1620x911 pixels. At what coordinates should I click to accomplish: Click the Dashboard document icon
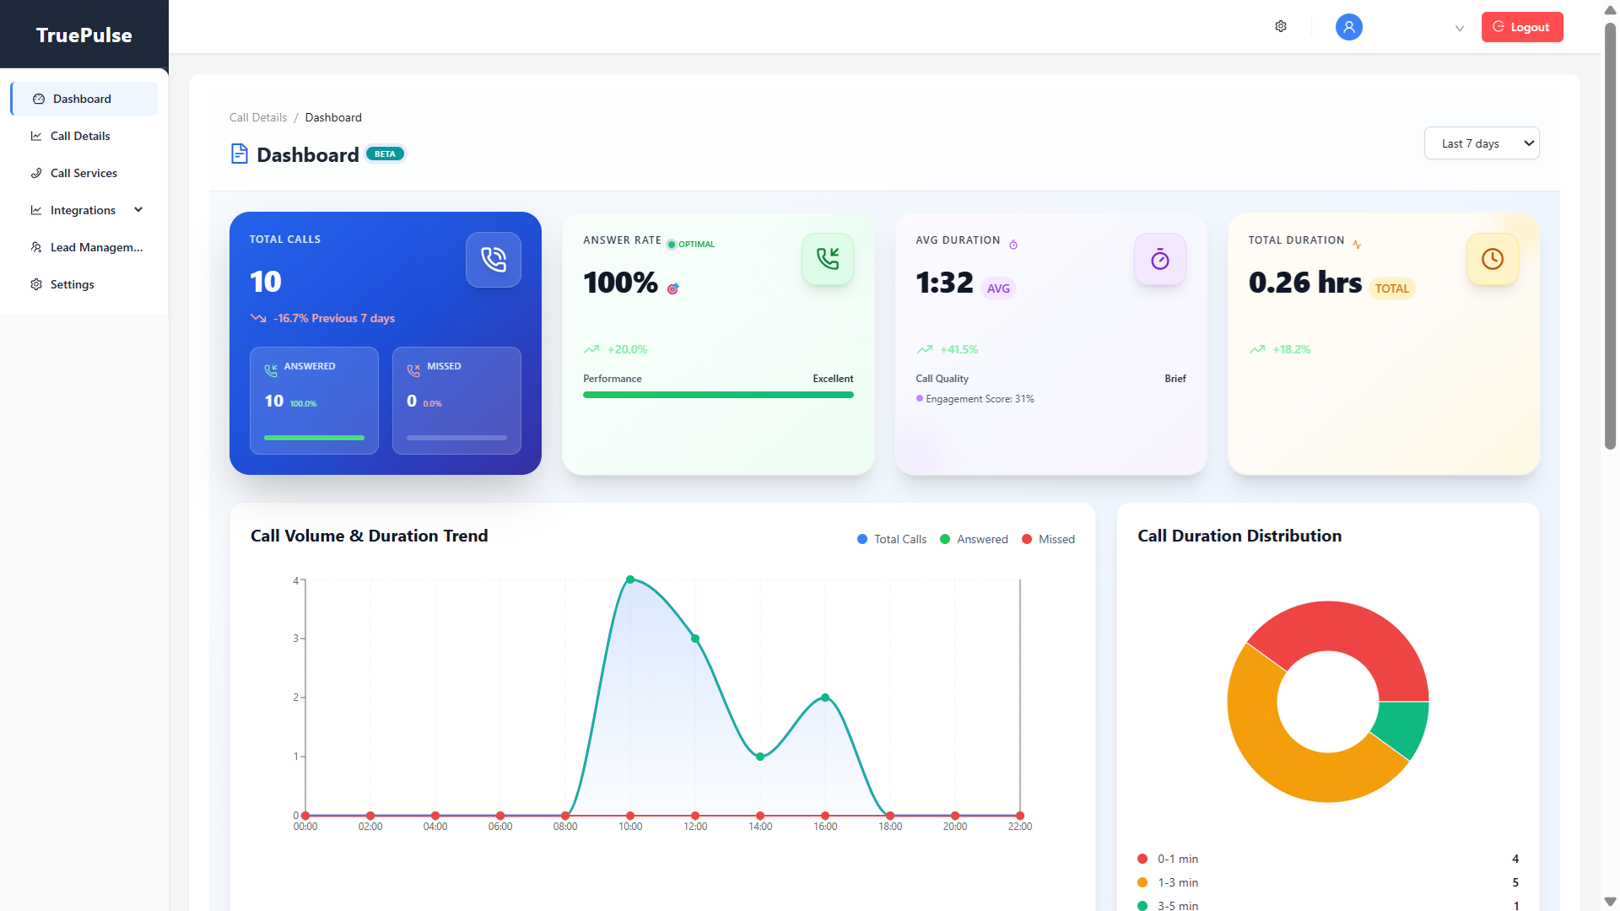pyautogui.click(x=239, y=154)
